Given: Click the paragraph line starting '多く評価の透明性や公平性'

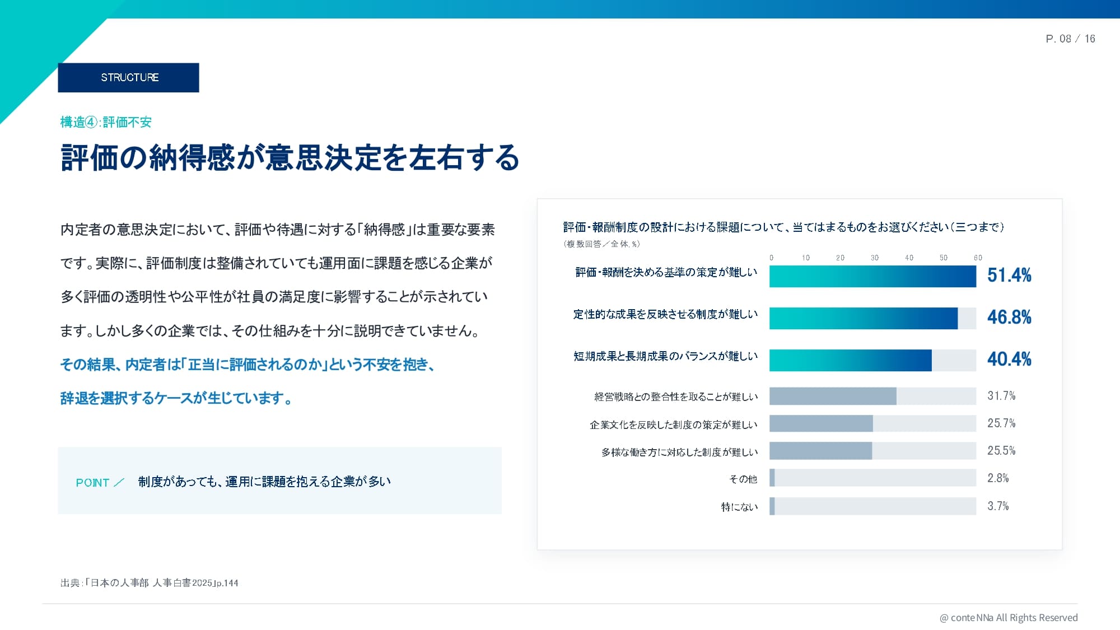Looking at the screenshot, I should [274, 297].
